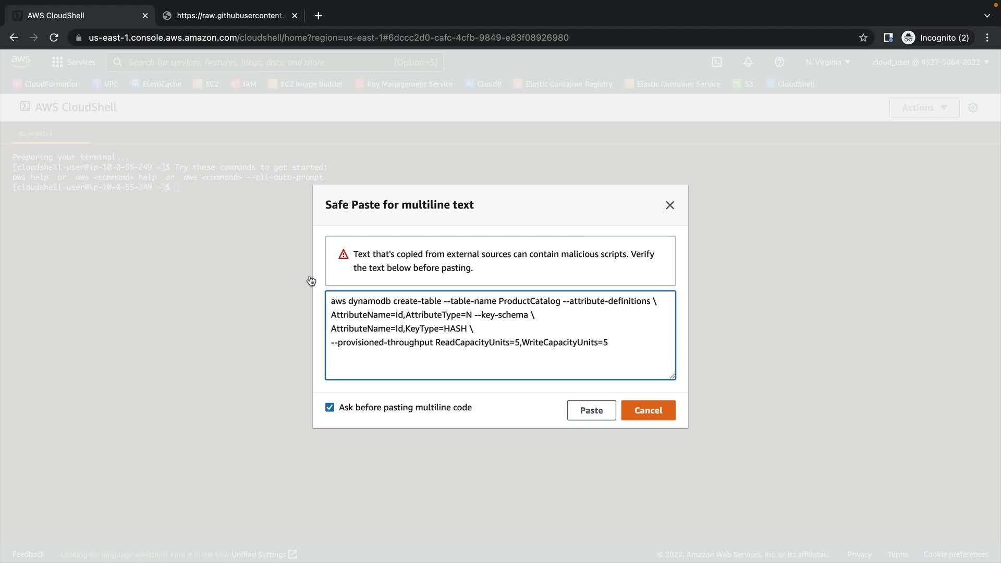Switch to the raw.githubusercontent browser tab

(229, 16)
